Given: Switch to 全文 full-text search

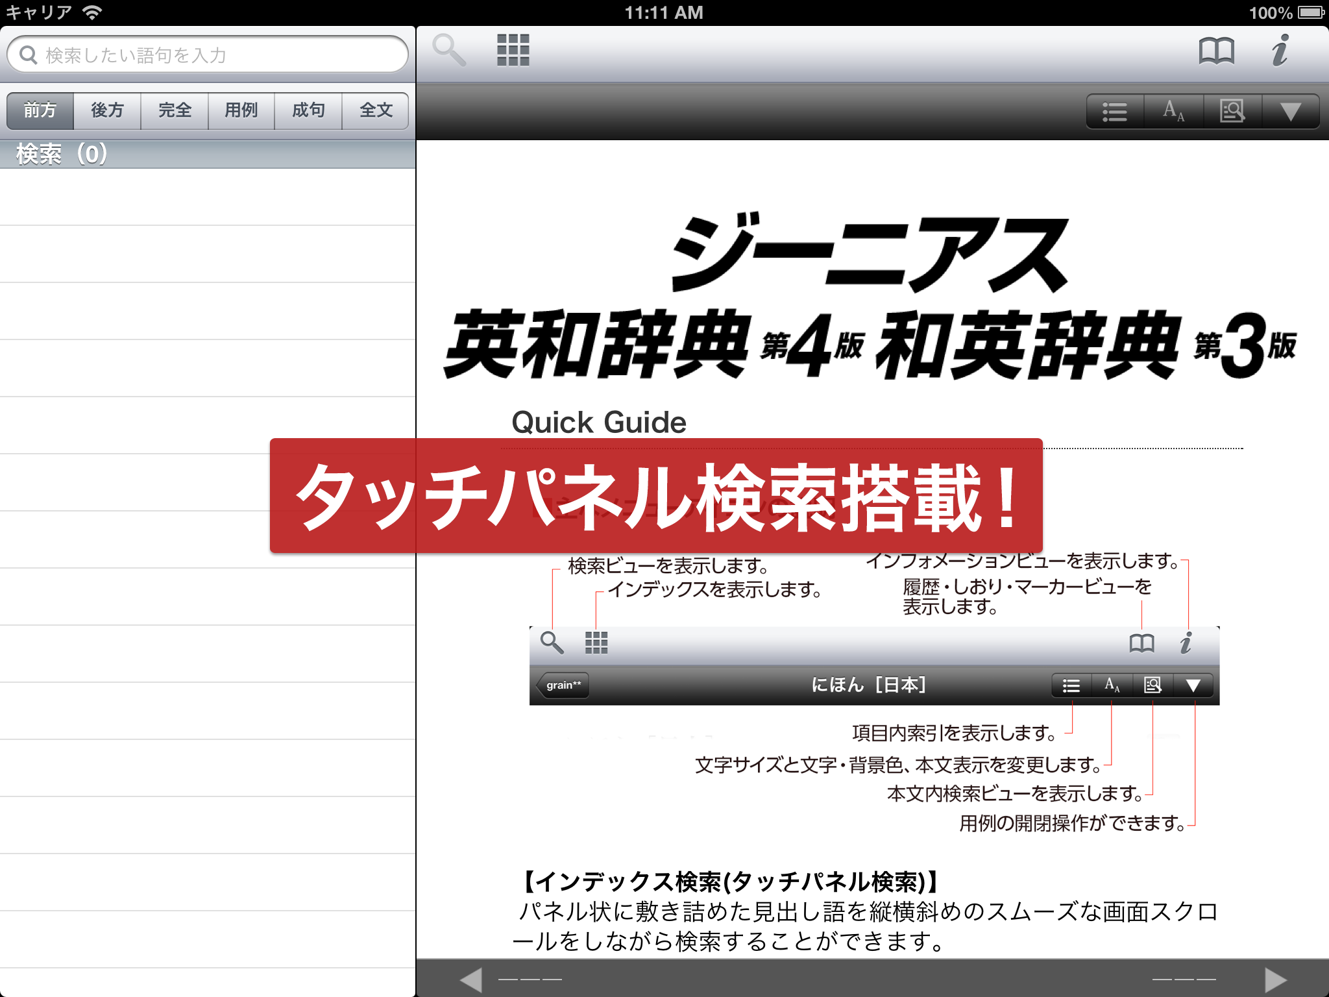Looking at the screenshot, I should coord(376,110).
